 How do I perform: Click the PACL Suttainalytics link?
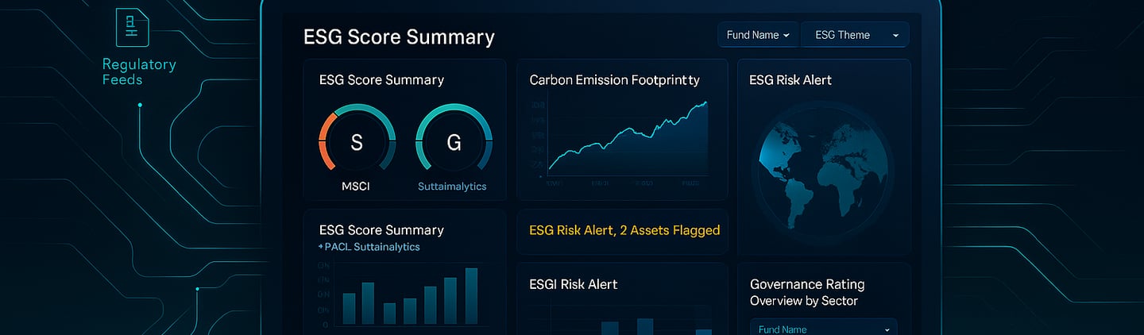click(x=372, y=247)
